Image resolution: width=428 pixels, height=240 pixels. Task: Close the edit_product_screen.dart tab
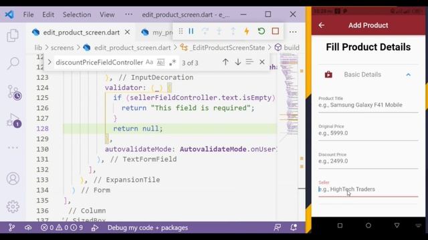[x=127, y=32]
